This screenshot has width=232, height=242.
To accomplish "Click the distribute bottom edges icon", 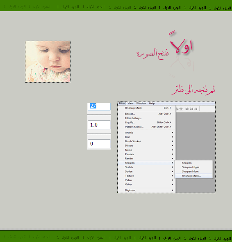I will pyautogui.click(x=181, y=109).
